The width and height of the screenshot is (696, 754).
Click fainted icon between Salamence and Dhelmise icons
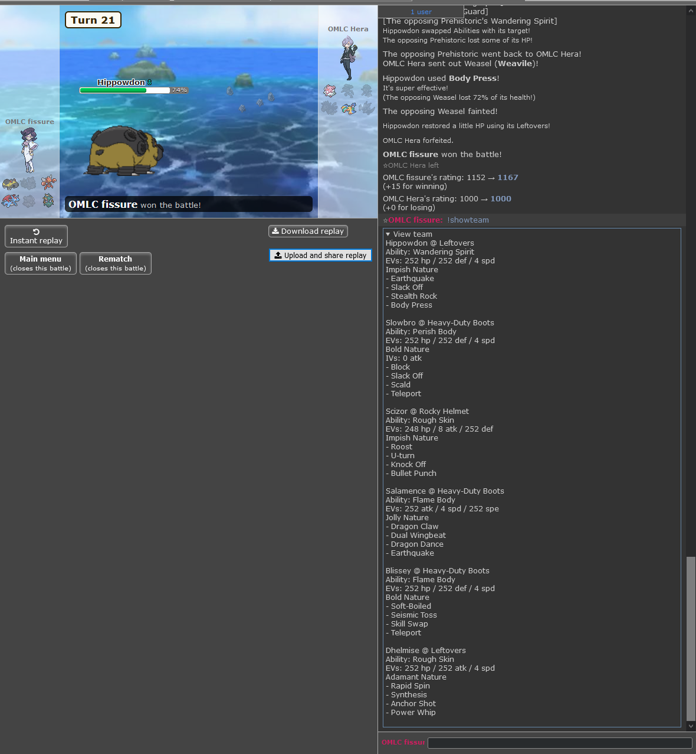pos(29,201)
